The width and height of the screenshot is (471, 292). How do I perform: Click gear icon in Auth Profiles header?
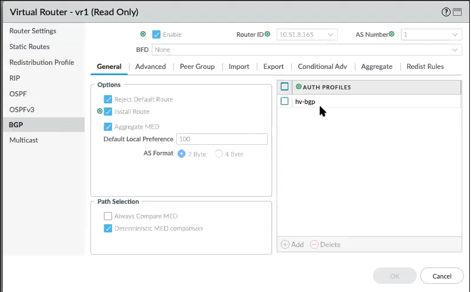299,87
